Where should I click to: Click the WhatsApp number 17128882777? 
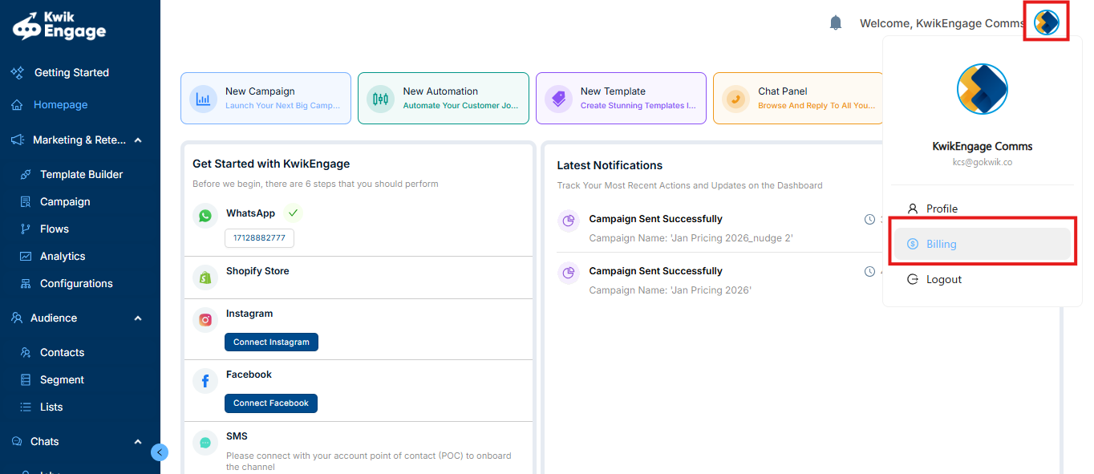pyautogui.click(x=259, y=238)
